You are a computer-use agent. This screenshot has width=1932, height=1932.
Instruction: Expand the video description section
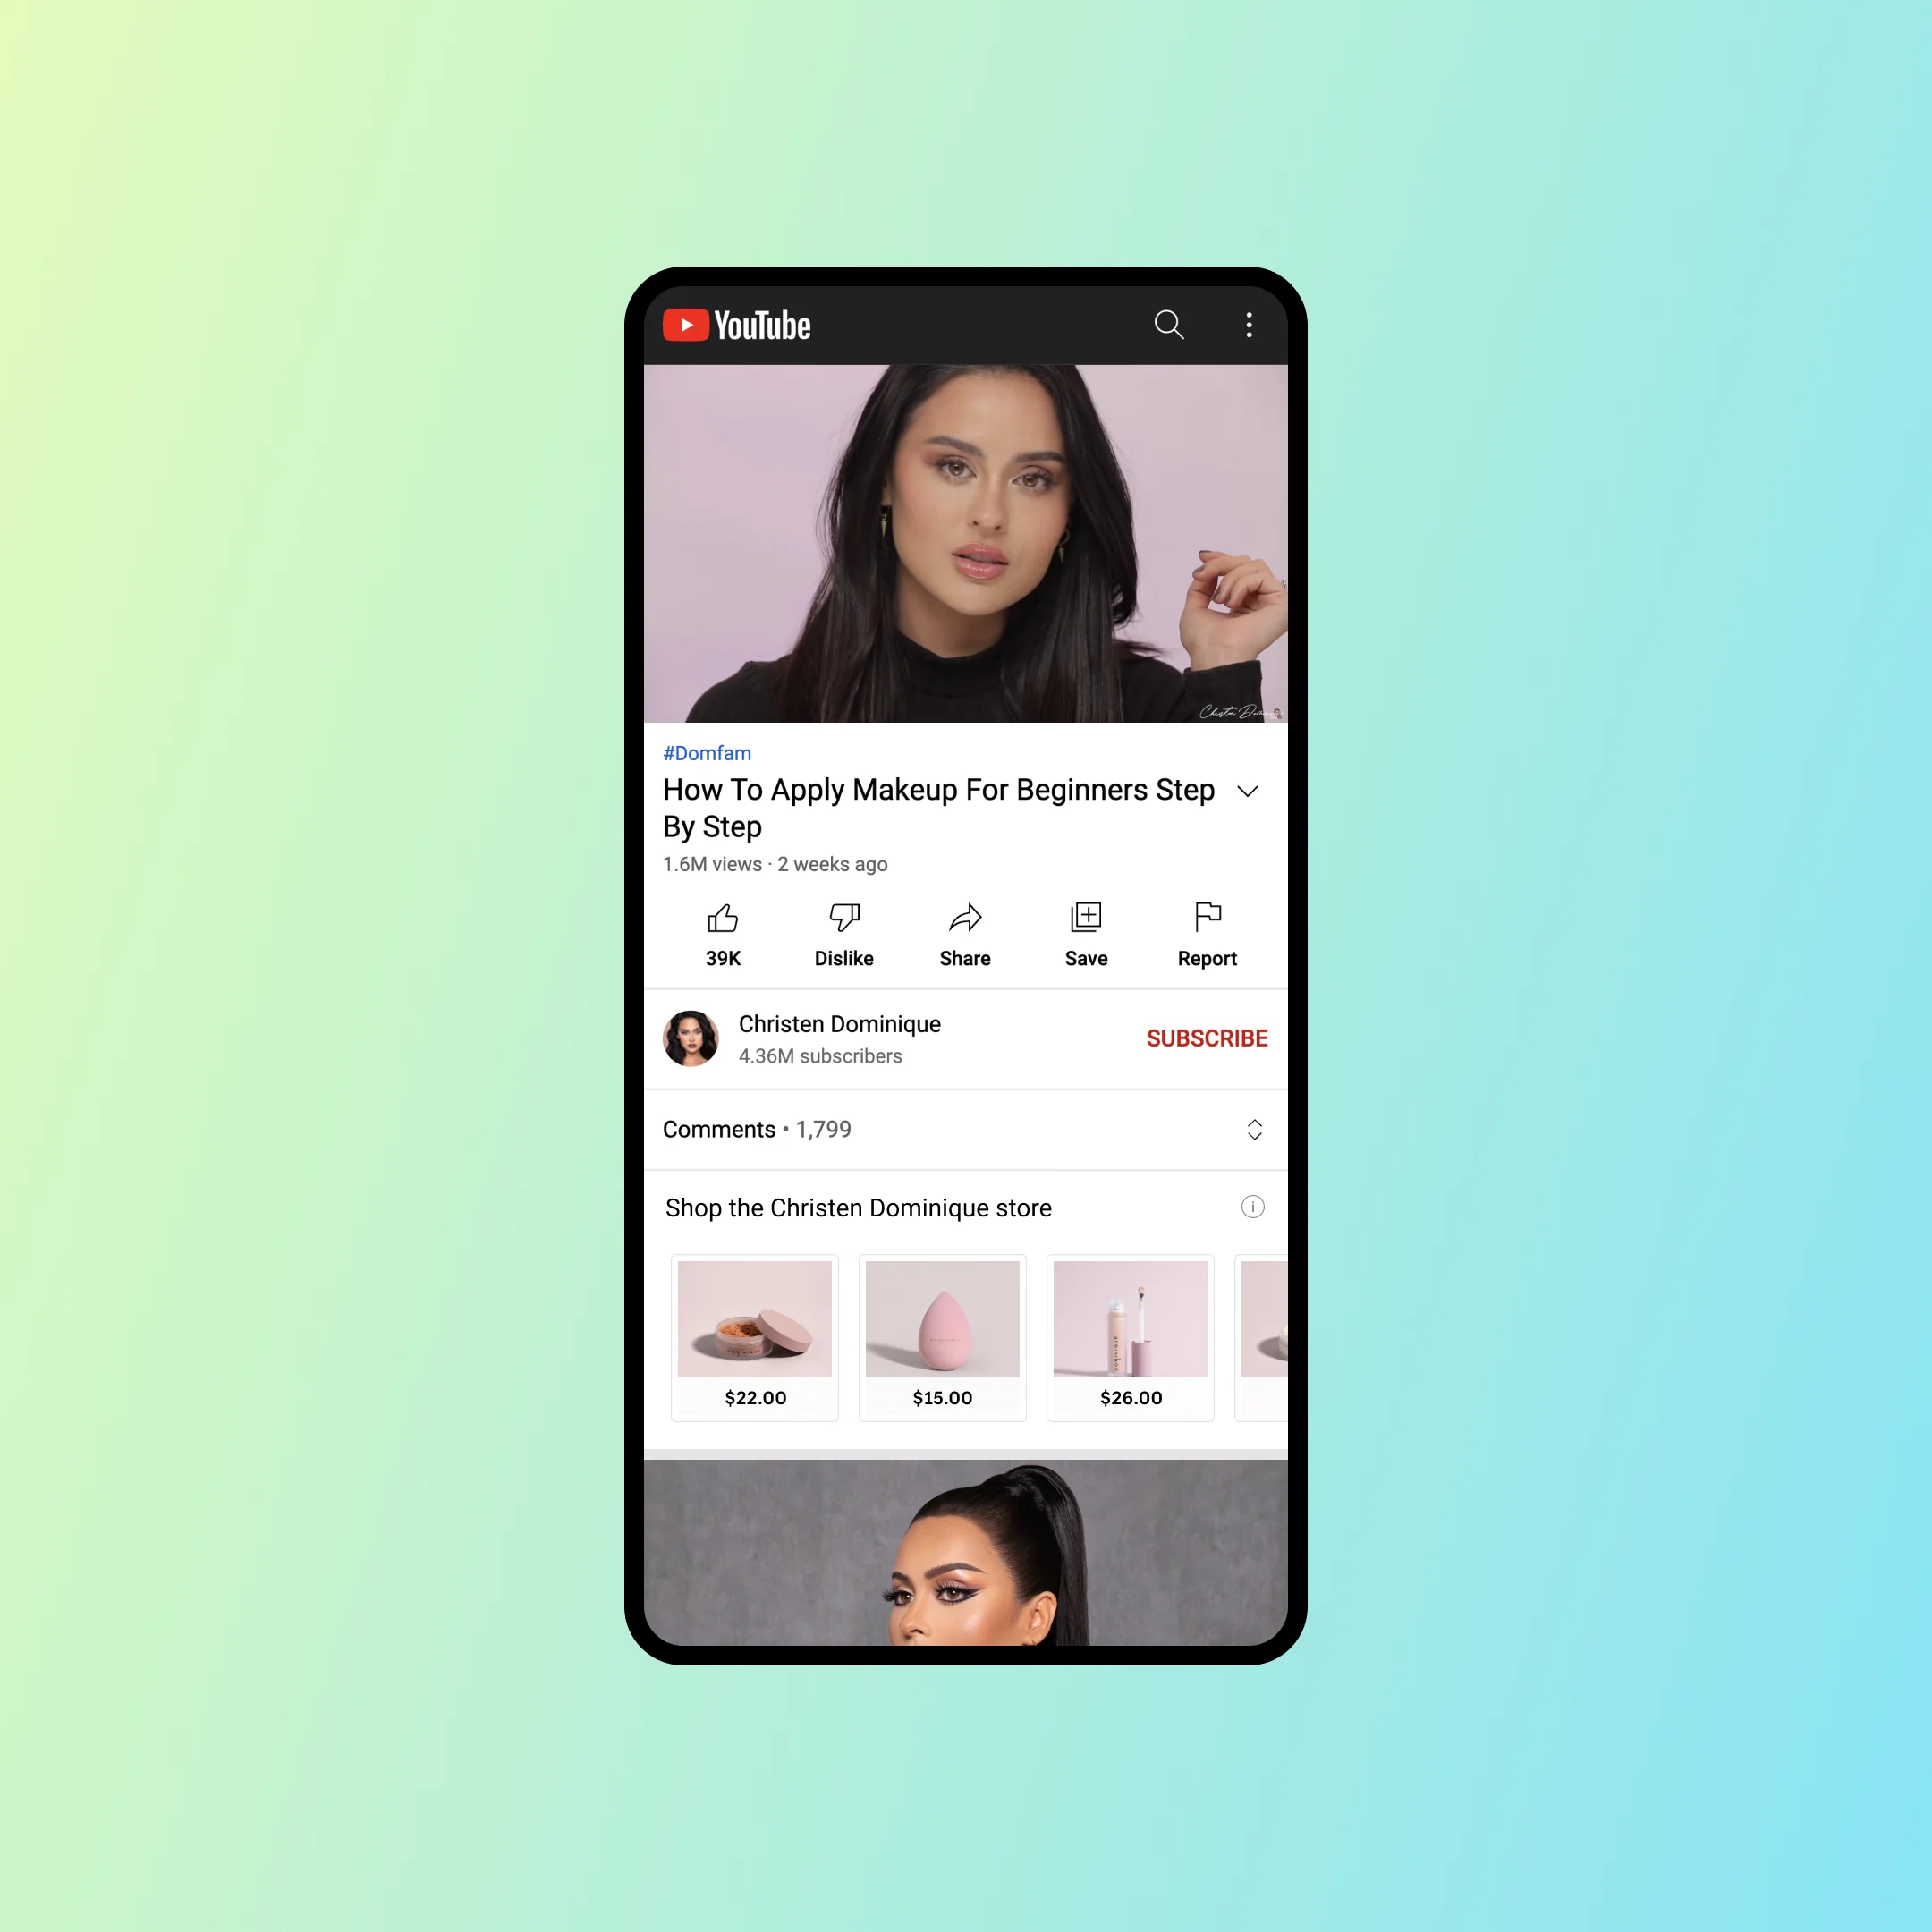pyautogui.click(x=1256, y=792)
